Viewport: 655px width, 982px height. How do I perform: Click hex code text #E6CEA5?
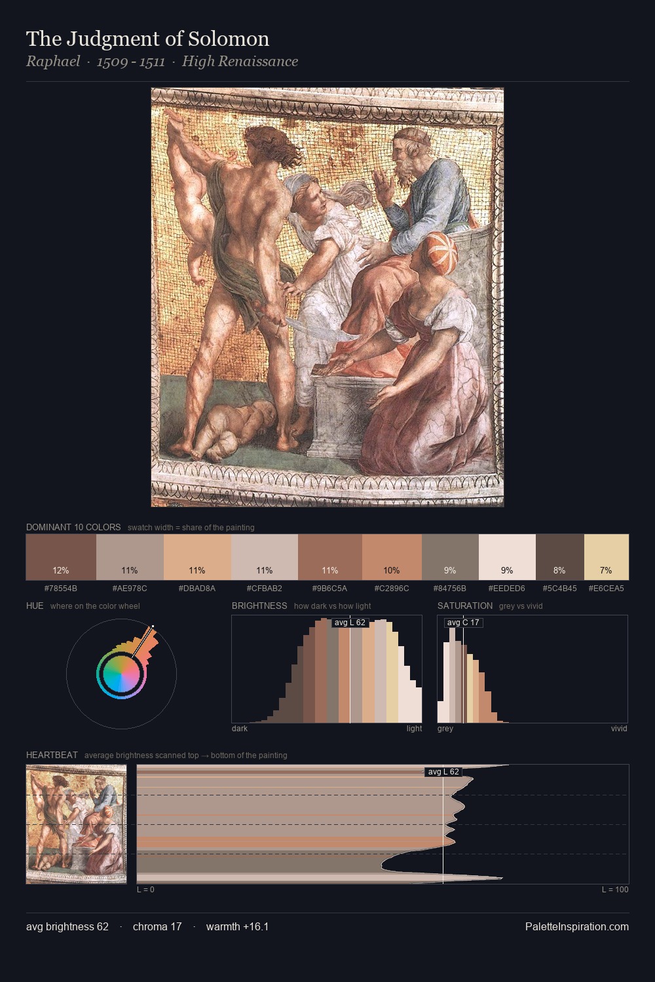(606, 588)
